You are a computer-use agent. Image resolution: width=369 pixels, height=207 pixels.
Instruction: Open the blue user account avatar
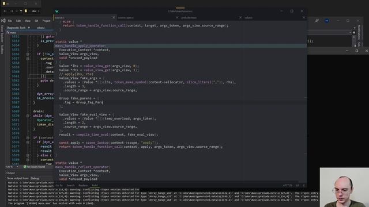[x=327, y=21]
